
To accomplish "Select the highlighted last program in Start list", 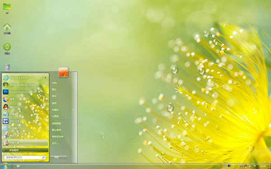I will 25,142.
